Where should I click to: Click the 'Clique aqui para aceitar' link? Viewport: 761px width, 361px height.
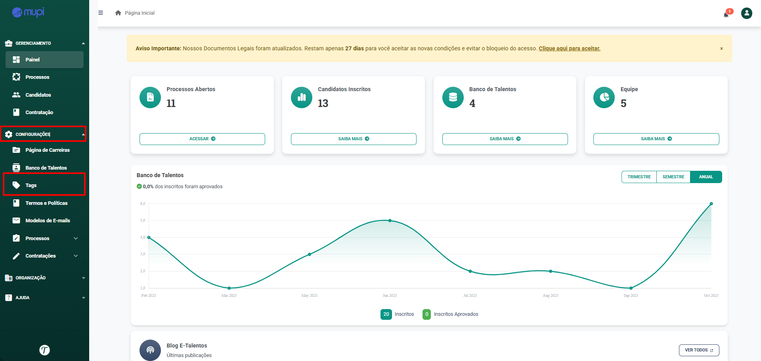click(569, 49)
